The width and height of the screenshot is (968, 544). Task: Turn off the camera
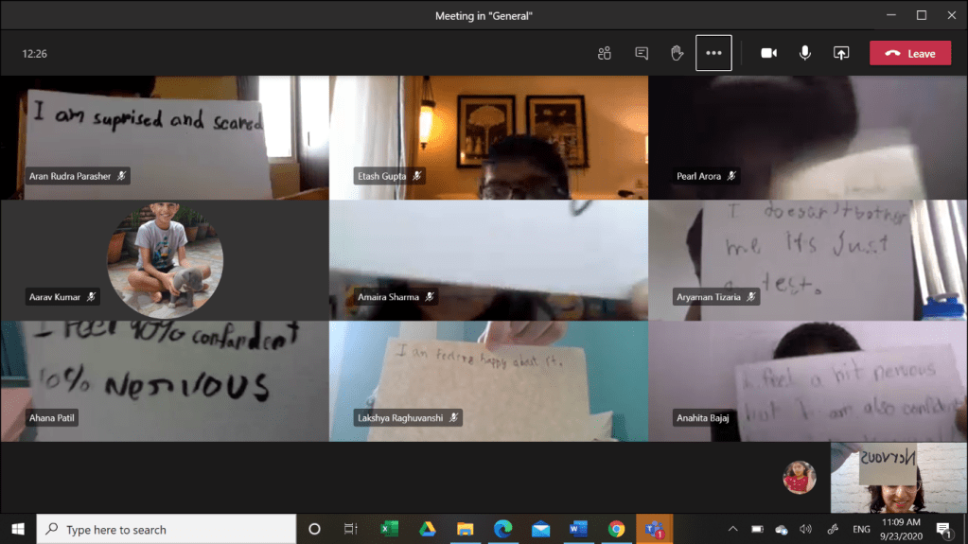(768, 54)
